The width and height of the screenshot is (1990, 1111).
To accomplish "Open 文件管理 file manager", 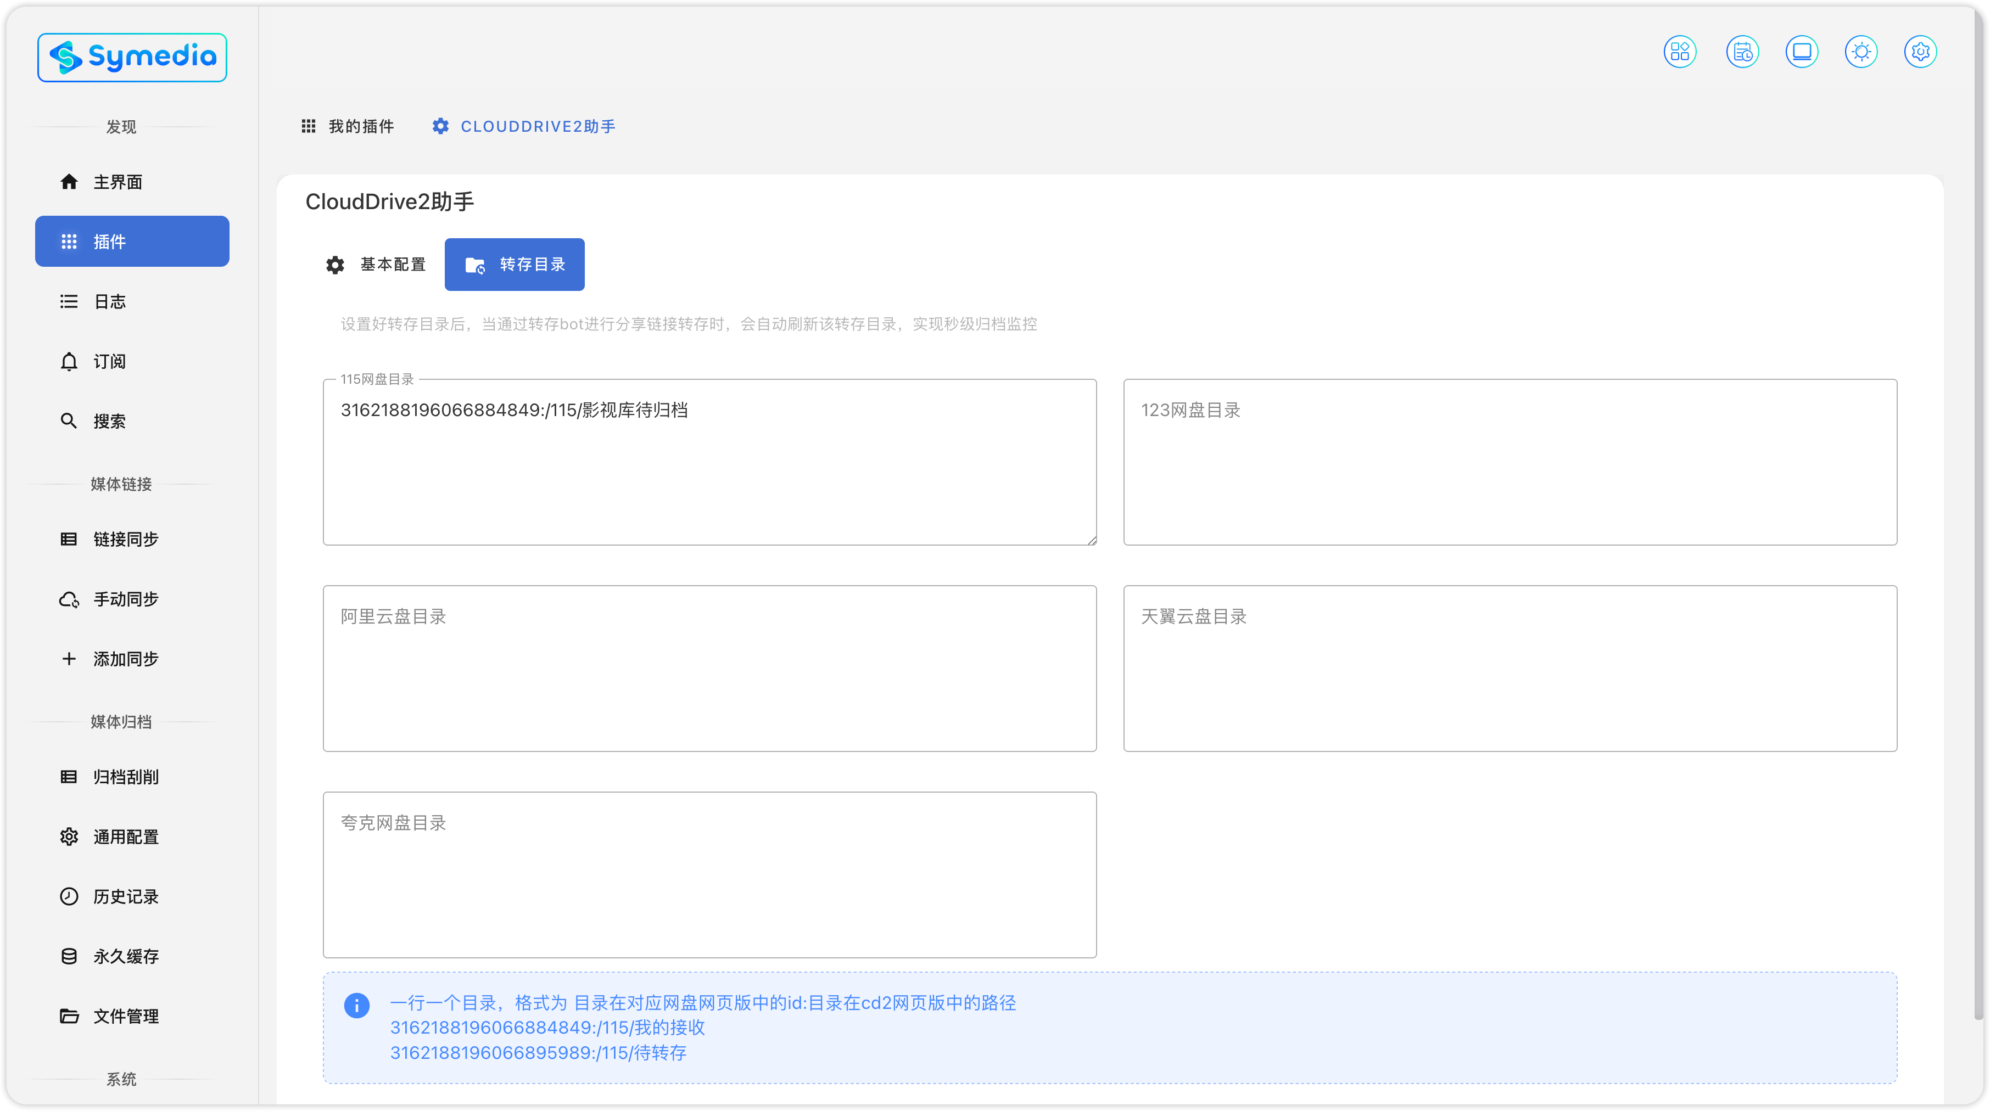I will [x=125, y=1016].
